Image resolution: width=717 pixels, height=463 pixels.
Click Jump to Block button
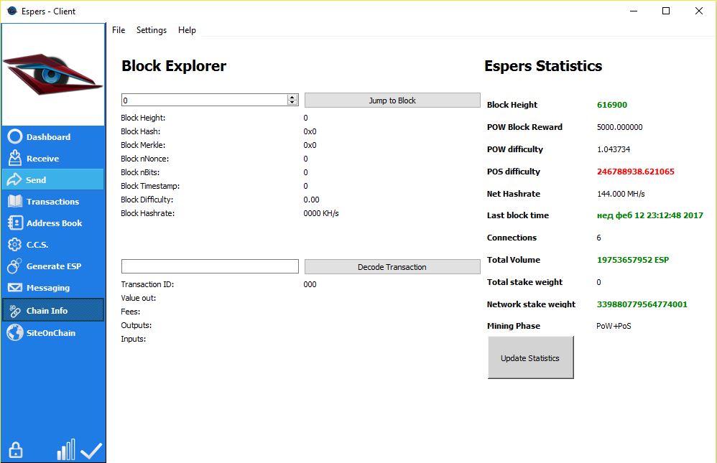pos(392,100)
